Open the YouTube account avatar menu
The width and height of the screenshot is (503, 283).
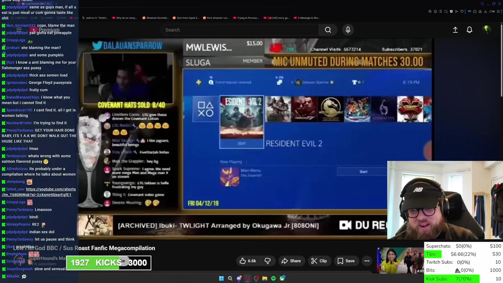click(486, 30)
